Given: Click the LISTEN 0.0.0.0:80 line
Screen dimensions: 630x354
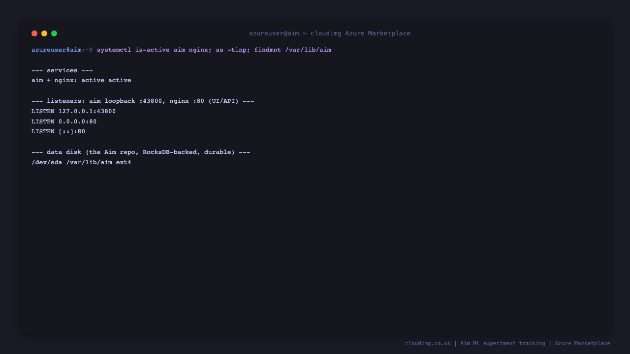Looking at the screenshot, I should coord(64,121).
